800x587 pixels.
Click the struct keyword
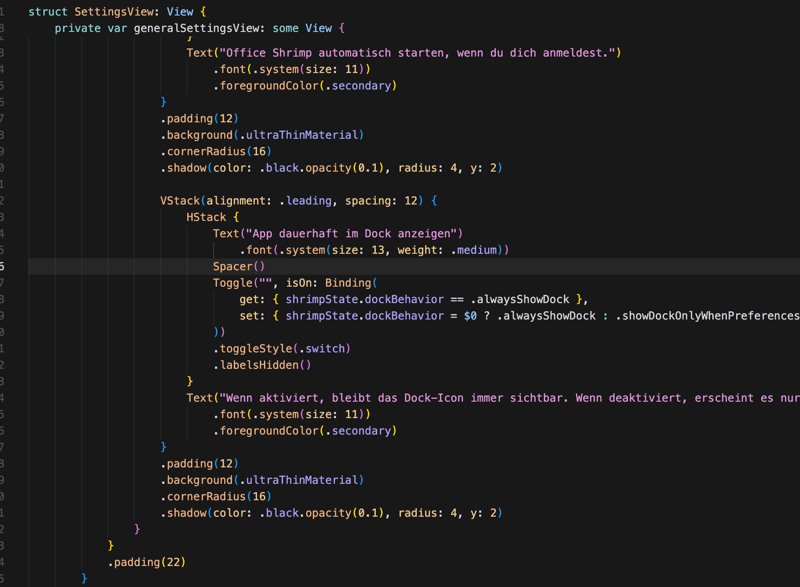coord(48,12)
